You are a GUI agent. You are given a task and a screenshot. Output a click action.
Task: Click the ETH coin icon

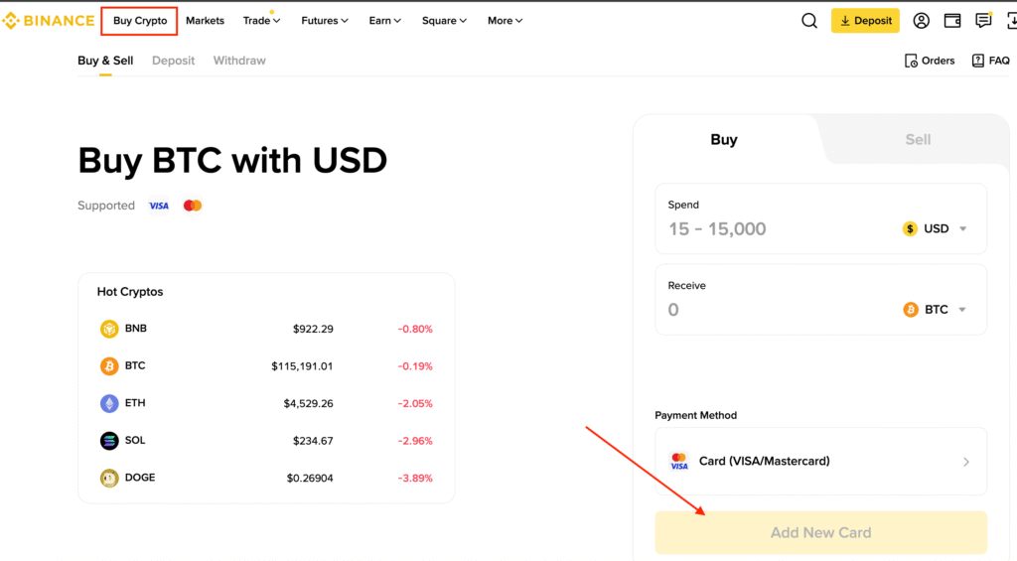109,403
